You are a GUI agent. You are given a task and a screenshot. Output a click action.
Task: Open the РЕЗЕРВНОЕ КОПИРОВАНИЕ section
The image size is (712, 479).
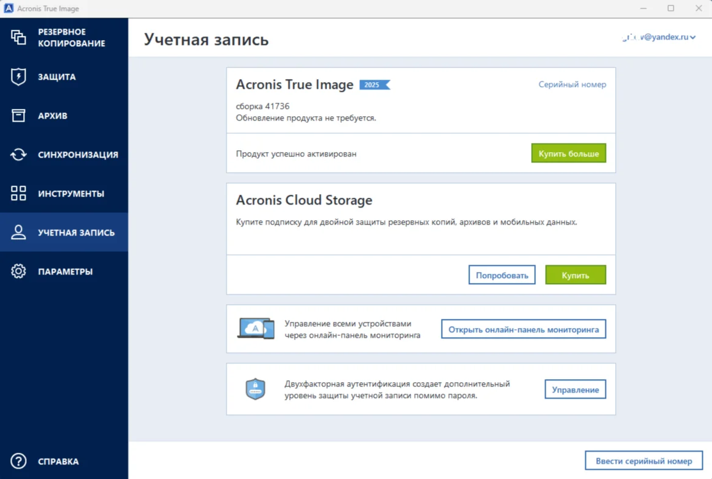point(71,37)
